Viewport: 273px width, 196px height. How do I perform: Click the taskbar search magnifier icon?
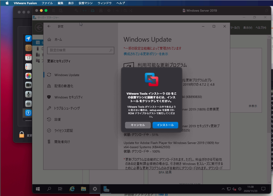coord(49,189)
